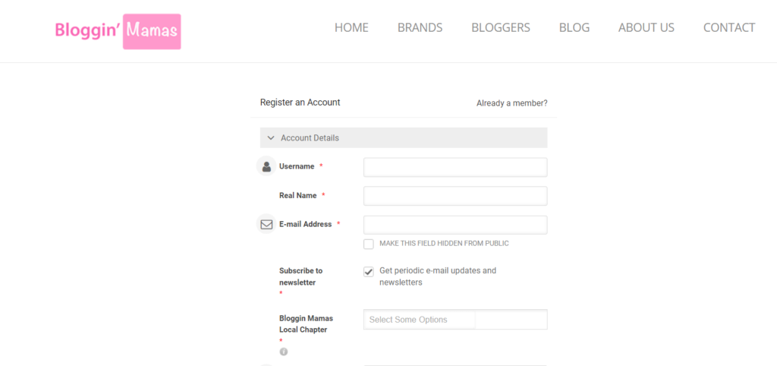Click into the Real Name field
Viewport: 777px width, 366px height.
[x=455, y=196]
